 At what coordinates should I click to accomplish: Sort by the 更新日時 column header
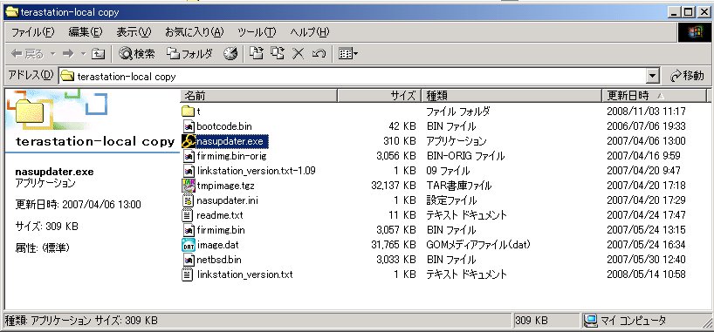[x=654, y=96]
